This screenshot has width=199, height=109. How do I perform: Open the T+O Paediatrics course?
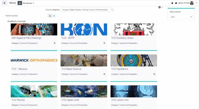coord(119,69)
